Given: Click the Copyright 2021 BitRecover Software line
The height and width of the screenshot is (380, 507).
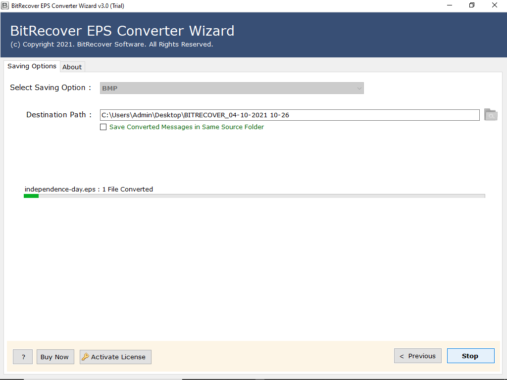Looking at the screenshot, I should point(111,44).
